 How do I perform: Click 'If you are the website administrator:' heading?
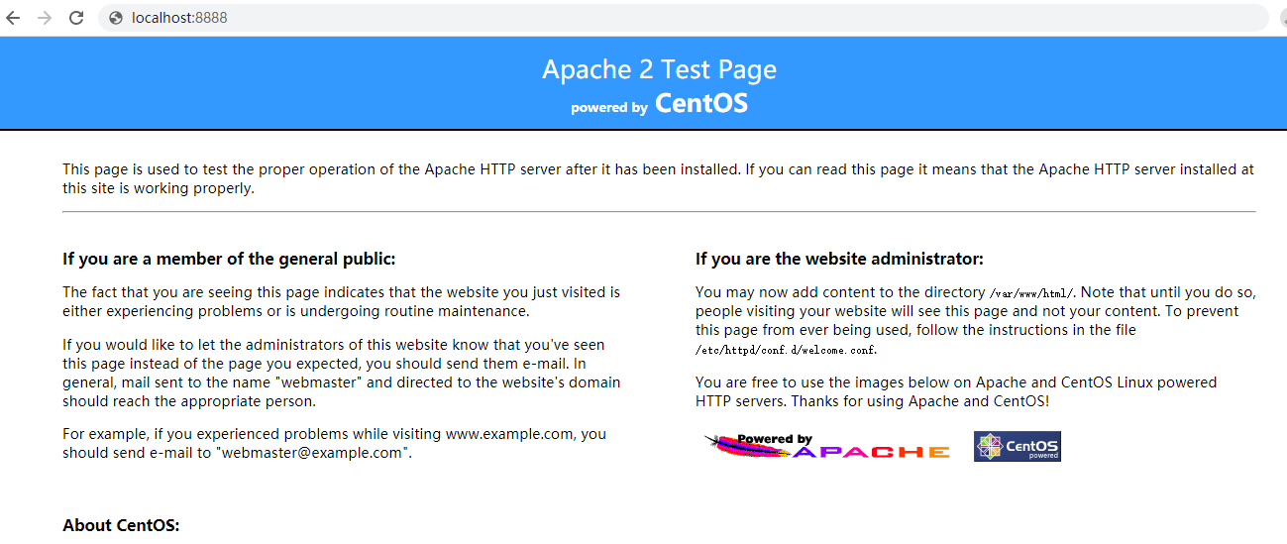coord(839,260)
